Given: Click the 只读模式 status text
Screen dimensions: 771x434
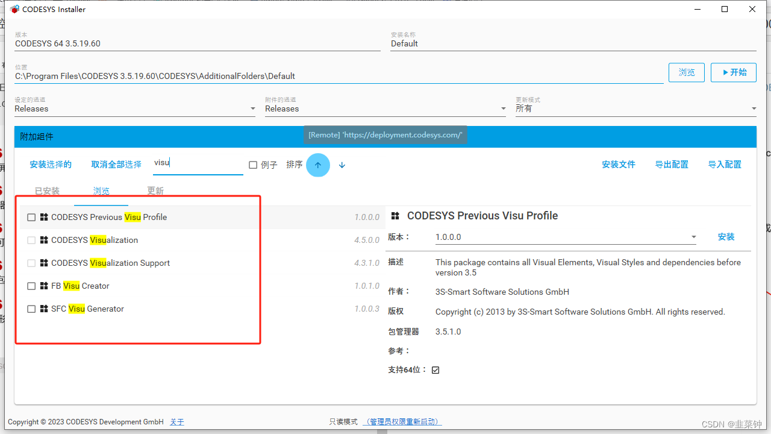Looking at the screenshot, I should tap(343, 422).
